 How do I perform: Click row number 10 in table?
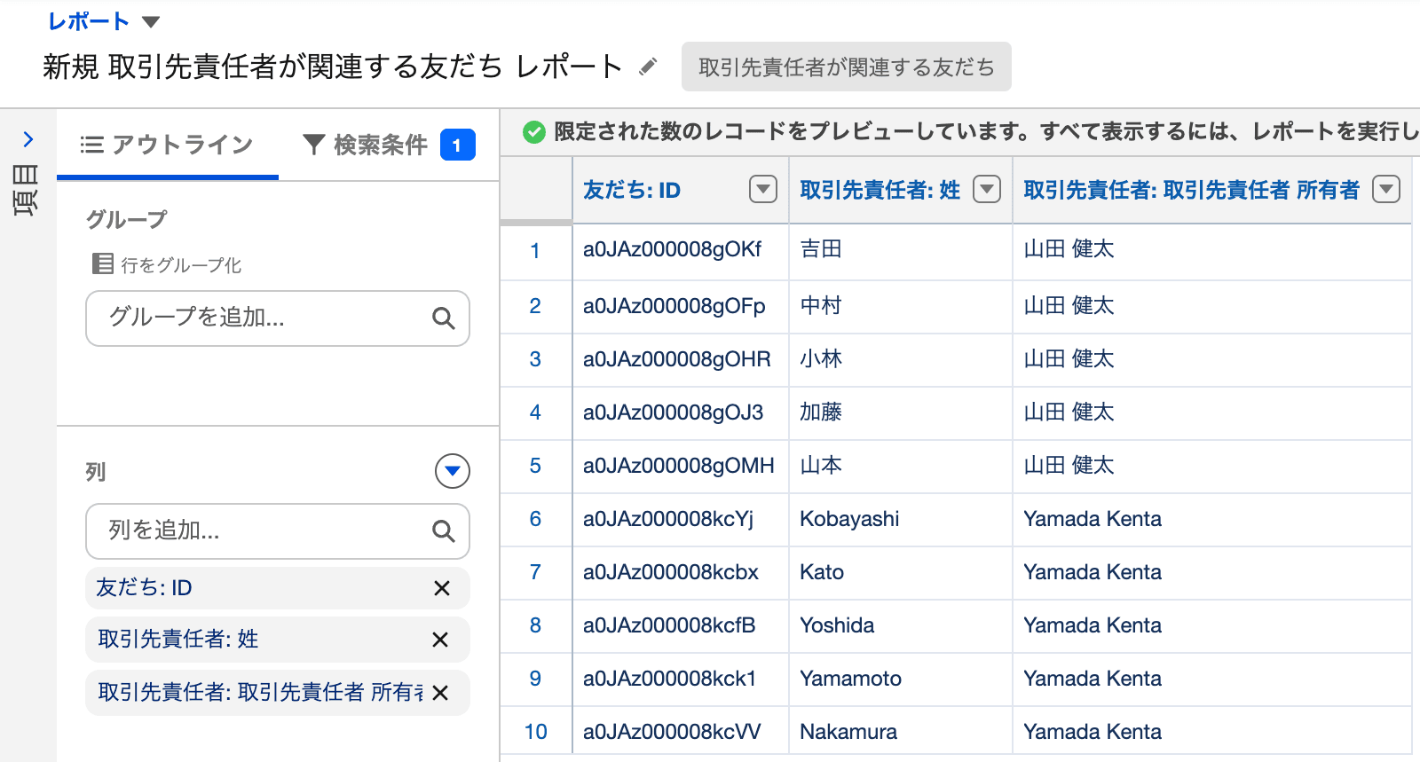click(536, 732)
